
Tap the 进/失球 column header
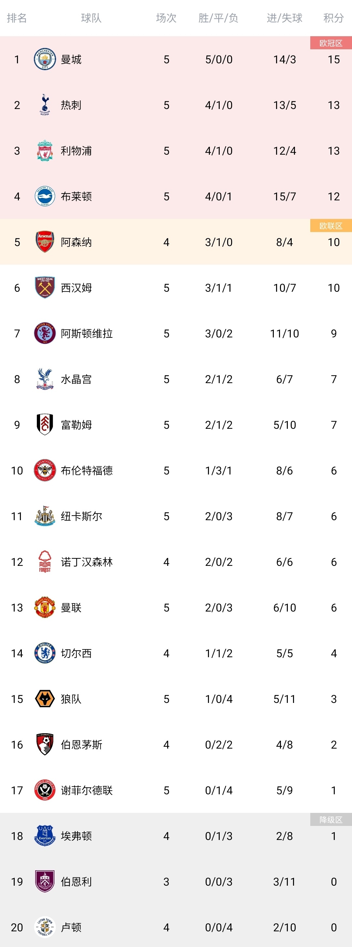click(x=285, y=18)
